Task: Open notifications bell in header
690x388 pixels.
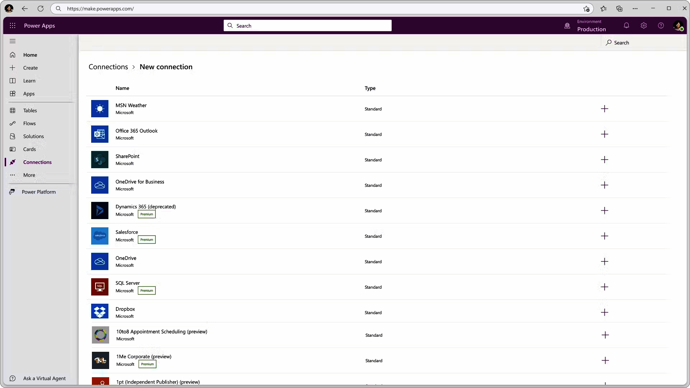Action: click(626, 25)
